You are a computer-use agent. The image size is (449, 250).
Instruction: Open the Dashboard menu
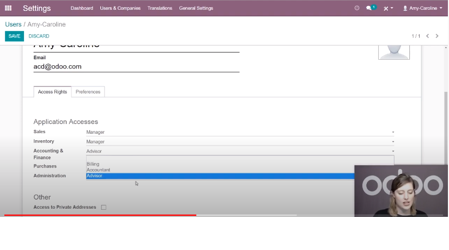pos(82,8)
